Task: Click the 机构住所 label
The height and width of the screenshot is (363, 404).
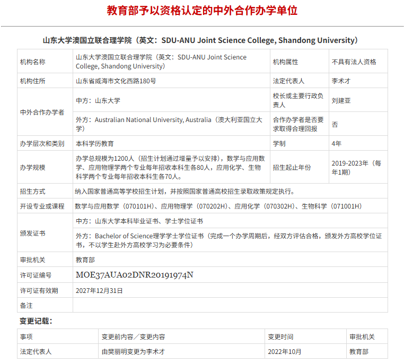Action: 32,81
